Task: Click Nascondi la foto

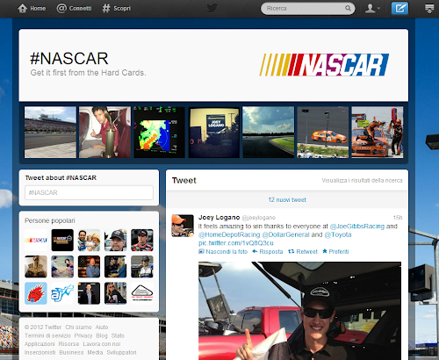Action: pos(223,252)
